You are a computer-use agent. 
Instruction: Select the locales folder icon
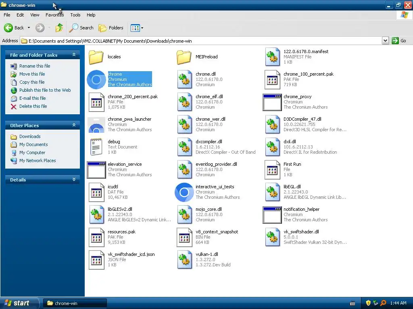[x=96, y=57]
